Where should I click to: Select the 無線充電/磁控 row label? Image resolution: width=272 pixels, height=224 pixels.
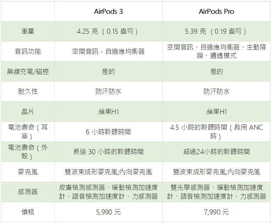[x=28, y=72]
